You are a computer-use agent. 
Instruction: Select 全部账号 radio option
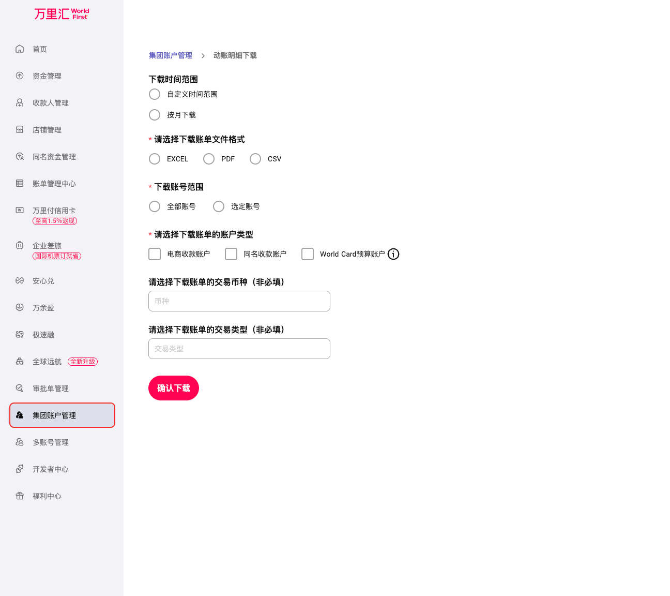pos(155,206)
